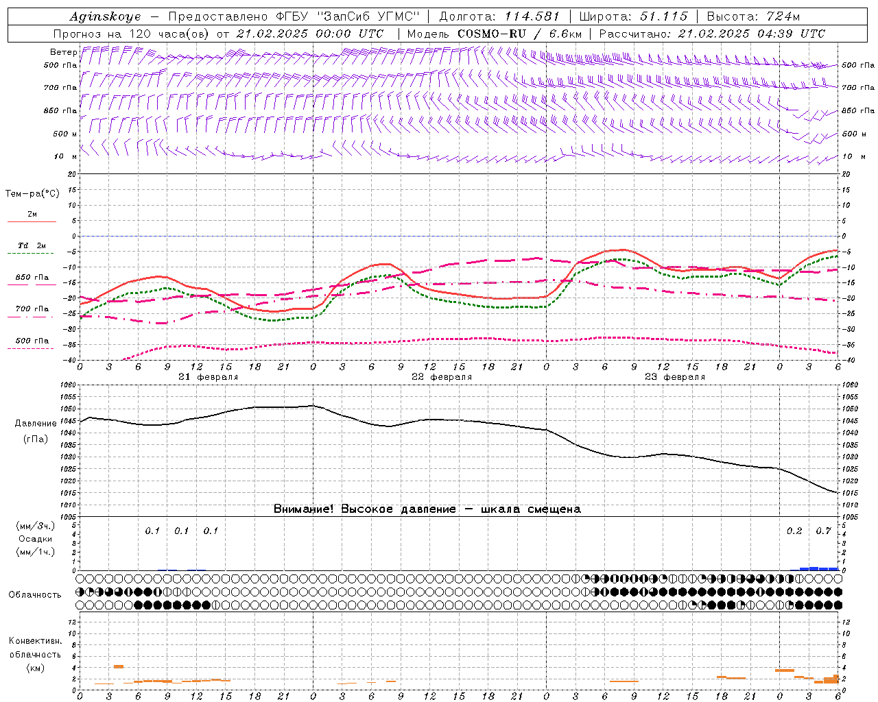Click the "10 м" wind level label on left
This screenshot has height=702, width=878.
(66, 156)
